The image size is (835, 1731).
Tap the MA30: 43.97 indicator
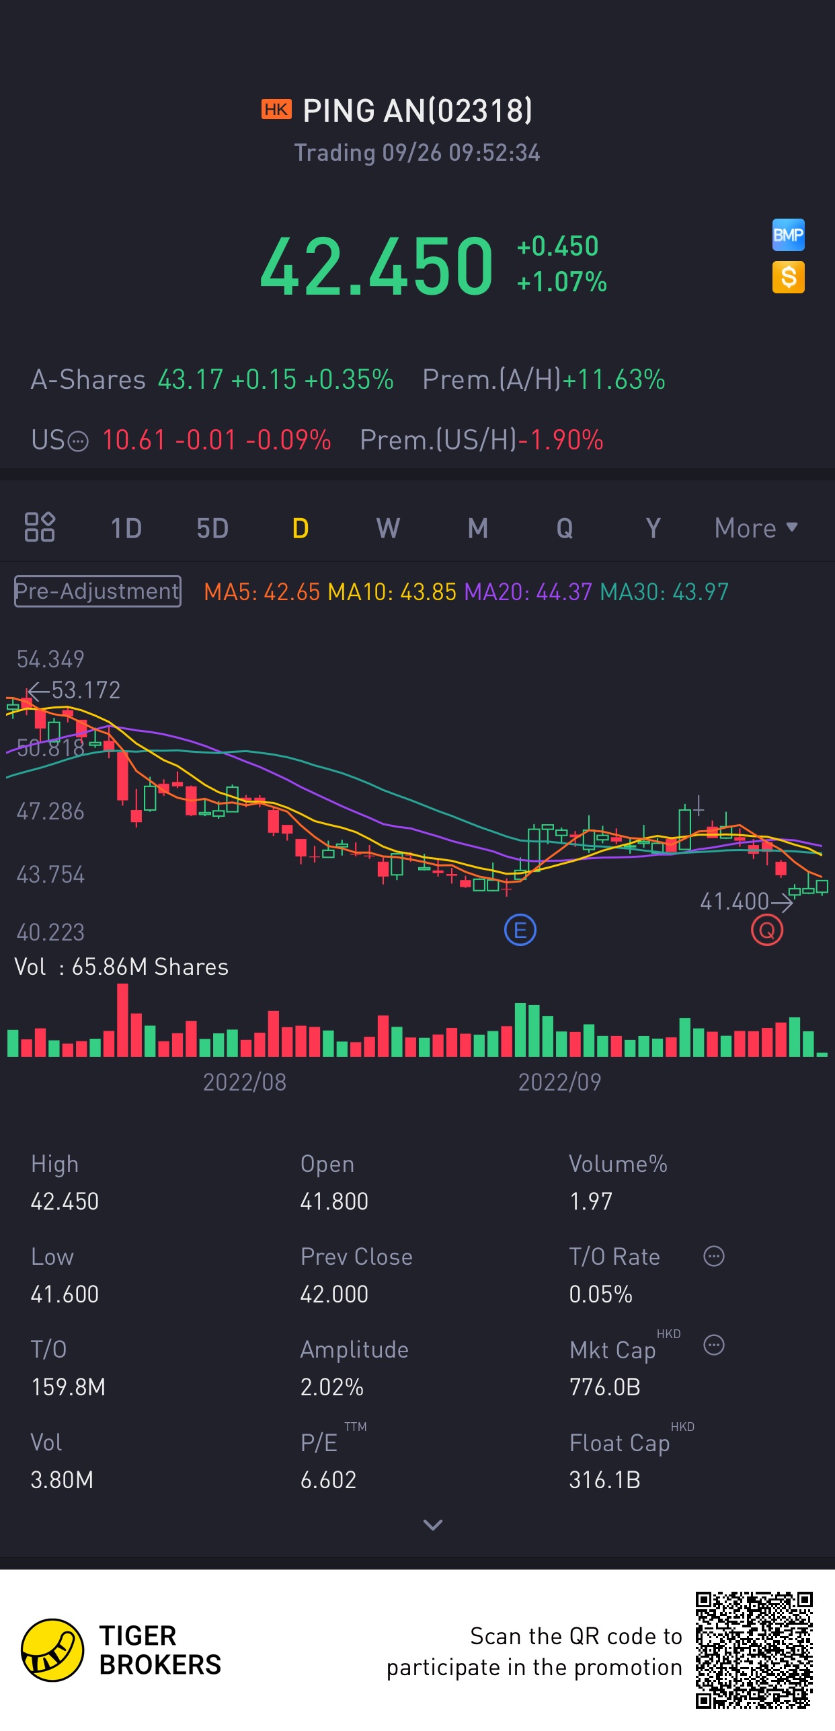tap(664, 592)
